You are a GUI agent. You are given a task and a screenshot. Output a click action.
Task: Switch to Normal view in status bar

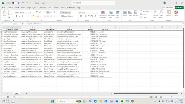click(x=152, y=97)
